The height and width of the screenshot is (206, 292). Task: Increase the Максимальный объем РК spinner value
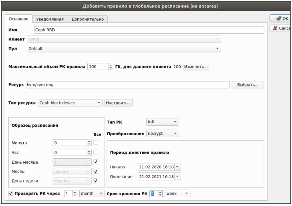(111, 65)
